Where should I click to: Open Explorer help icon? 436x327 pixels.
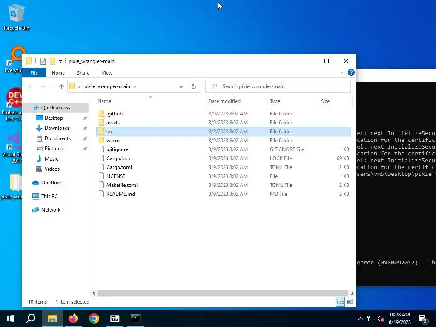[351, 72]
